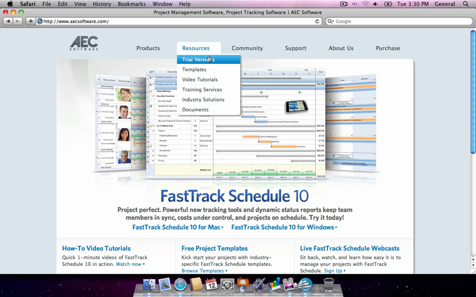Open Address Book in the Dock
This screenshot has width=476, height=297.
tap(196, 285)
